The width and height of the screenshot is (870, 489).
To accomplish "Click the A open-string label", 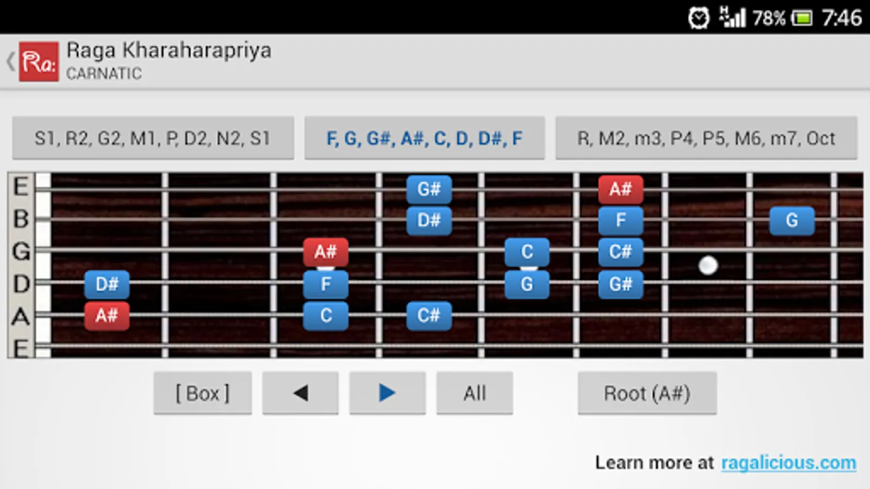I will click(x=21, y=316).
